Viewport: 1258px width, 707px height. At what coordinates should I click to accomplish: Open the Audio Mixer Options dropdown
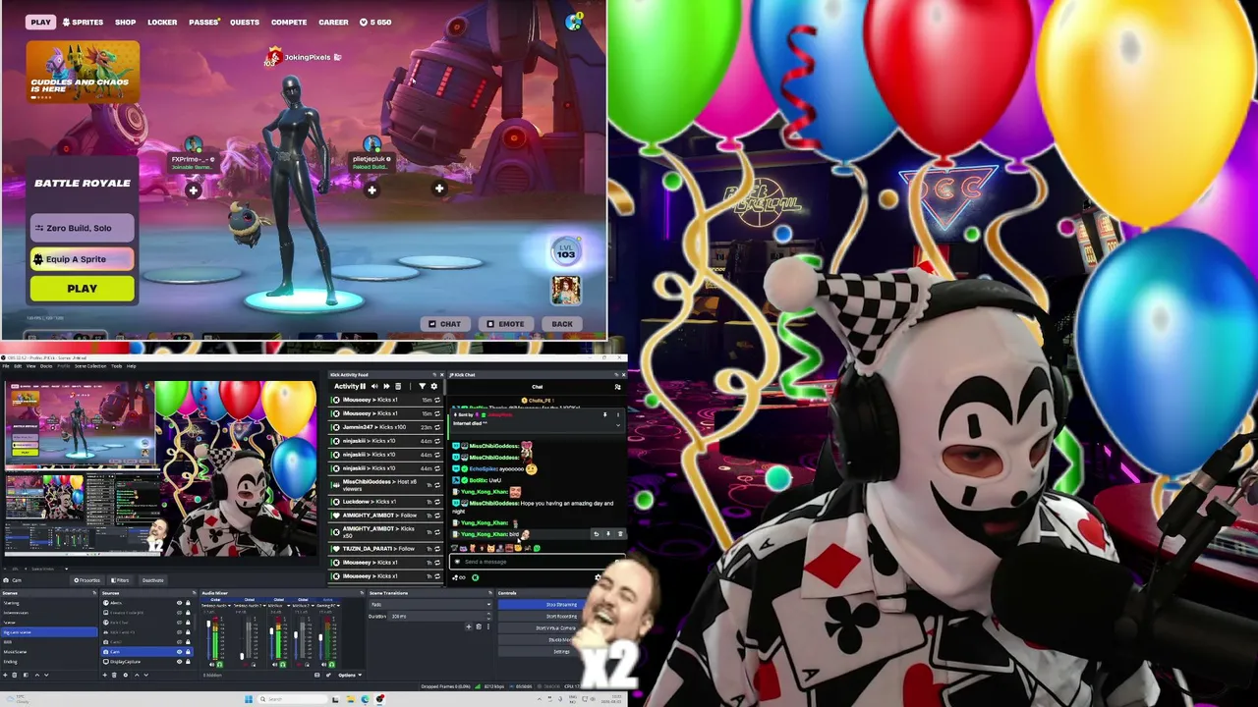click(348, 675)
